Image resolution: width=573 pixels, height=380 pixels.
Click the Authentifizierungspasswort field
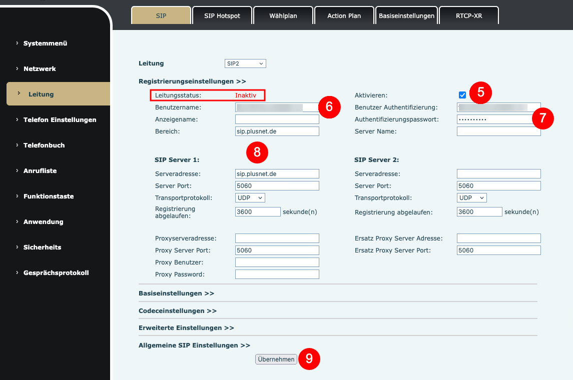[498, 119]
